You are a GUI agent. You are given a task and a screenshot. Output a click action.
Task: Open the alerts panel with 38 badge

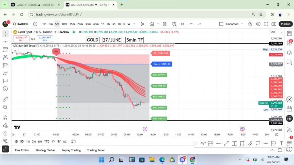pos(289,43)
